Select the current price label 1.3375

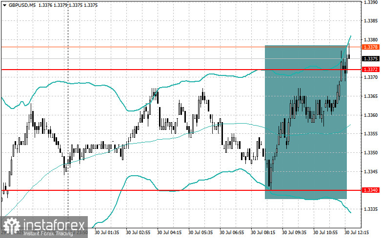coord(371,59)
